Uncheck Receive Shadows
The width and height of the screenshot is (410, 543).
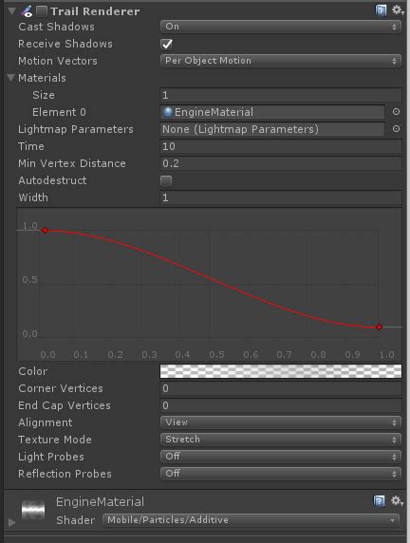tap(167, 44)
